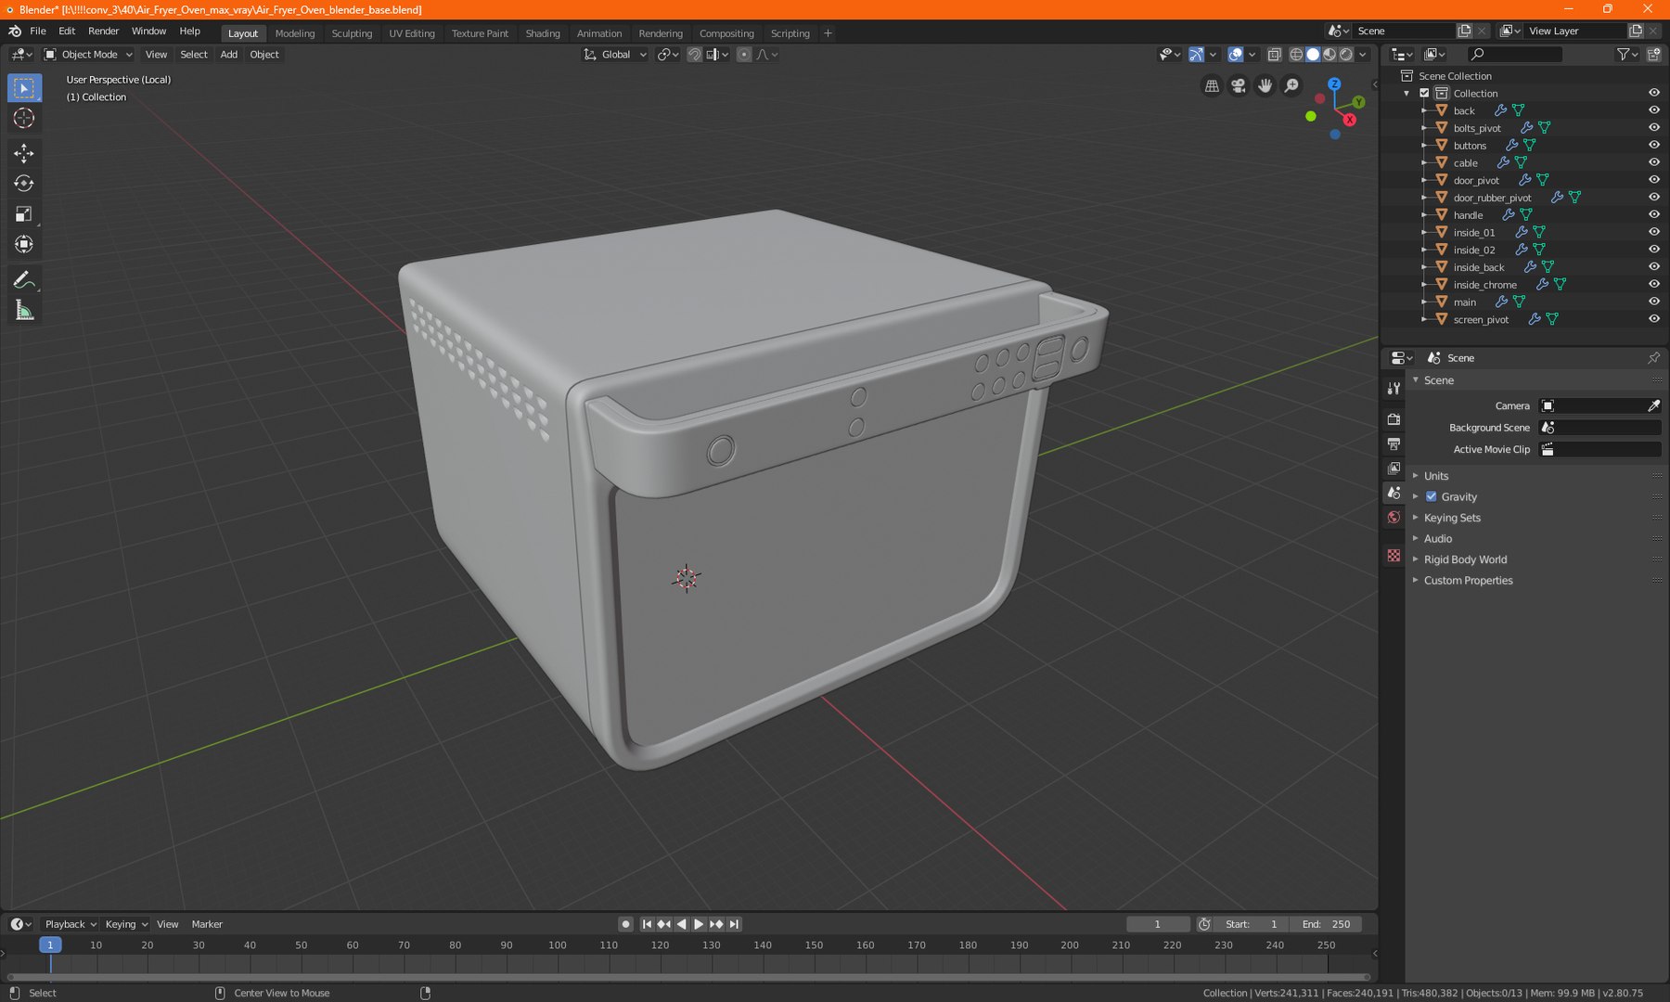Viewport: 1670px width, 1002px height.
Task: Switch to camera view icon
Action: [x=1239, y=86]
